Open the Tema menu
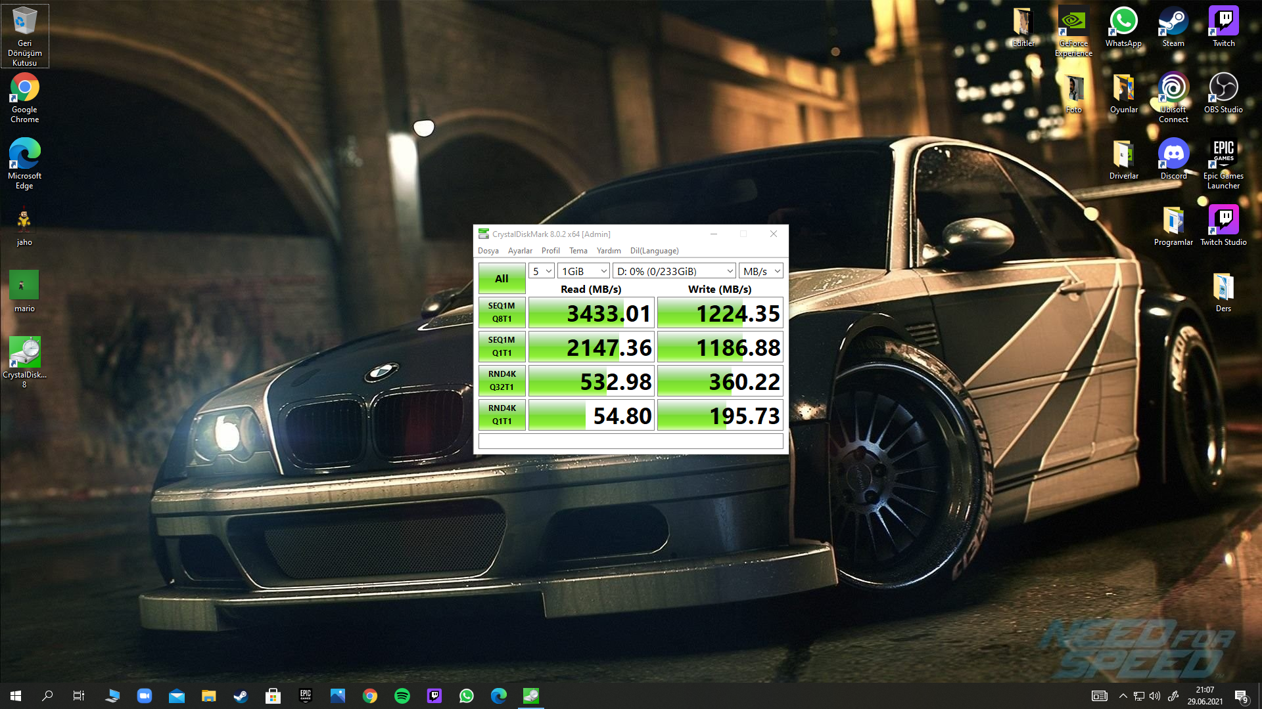 coord(578,251)
